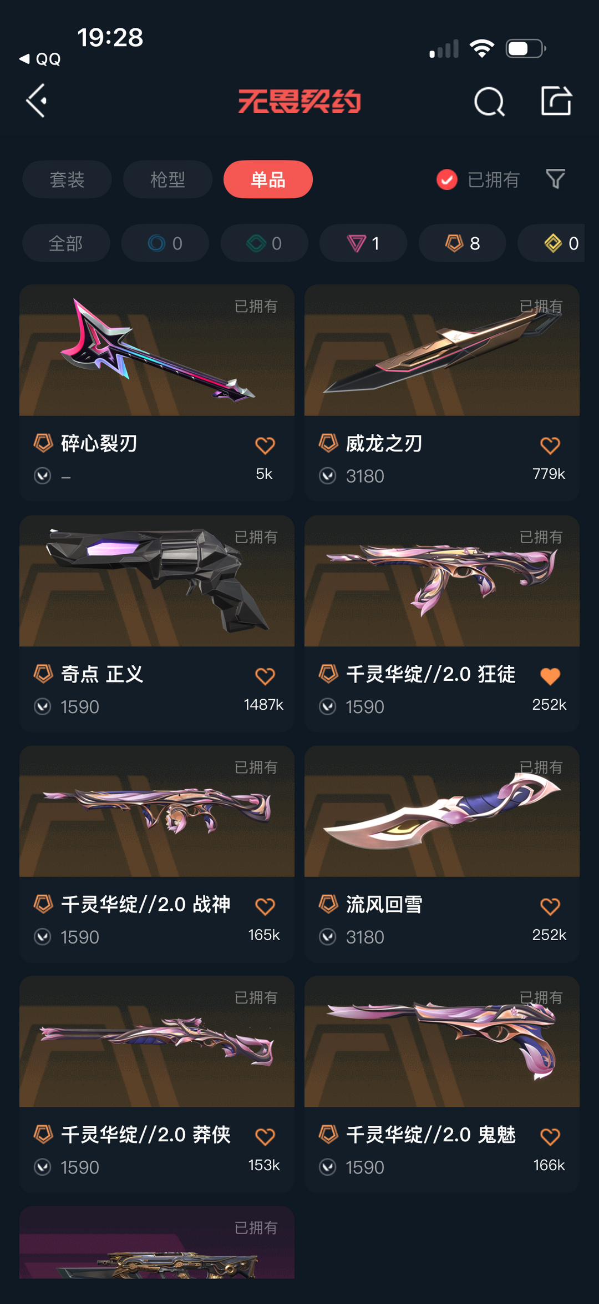Toggle the 已拥有 owned checkbox
599x1304 pixels.
pyautogui.click(x=446, y=179)
